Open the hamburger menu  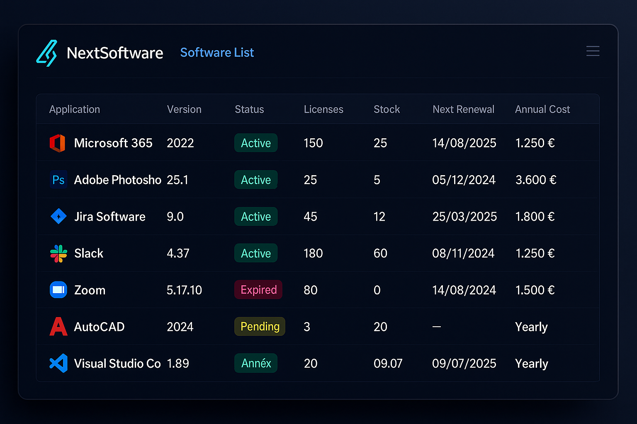(593, 51)
